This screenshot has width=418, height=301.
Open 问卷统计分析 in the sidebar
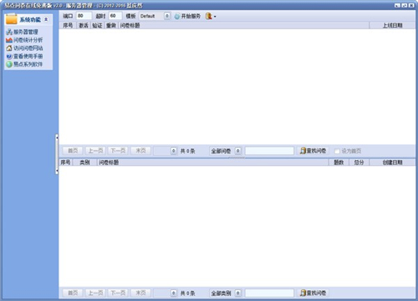24,40
